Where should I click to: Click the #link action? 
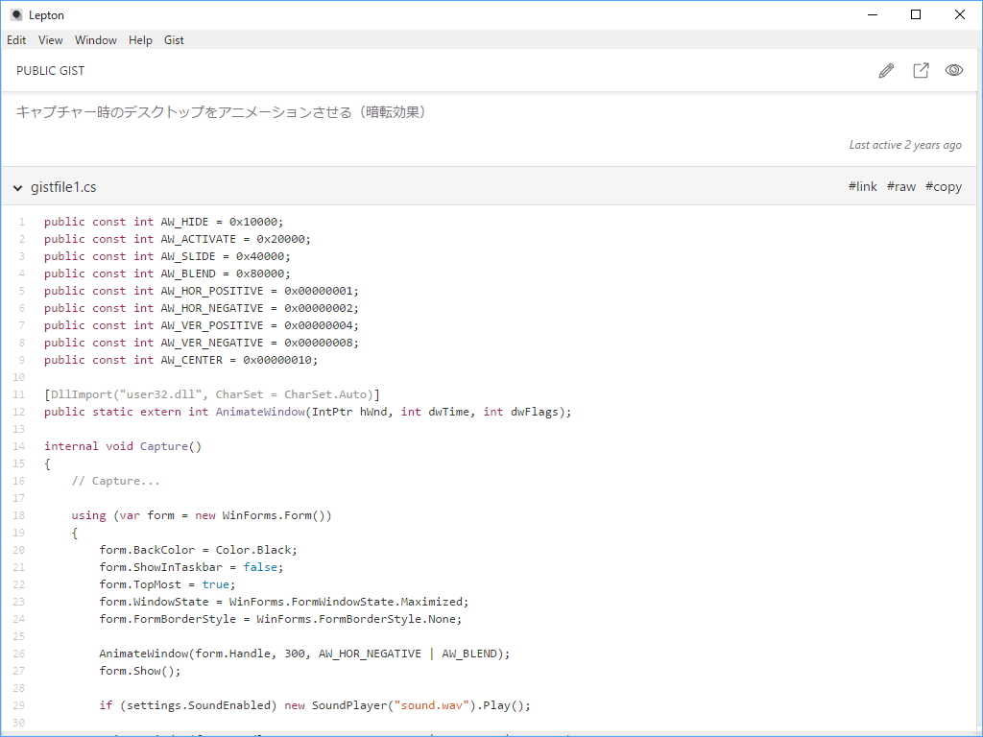tap(861, 186)
